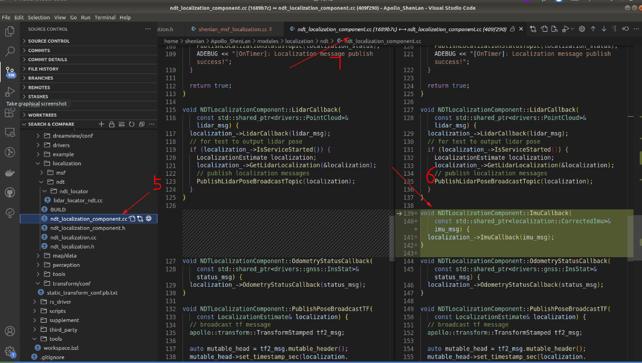Open the Remote Explorer activity bar icon
The width and height of the screenshot is (642, 363).
click(10, 133)
